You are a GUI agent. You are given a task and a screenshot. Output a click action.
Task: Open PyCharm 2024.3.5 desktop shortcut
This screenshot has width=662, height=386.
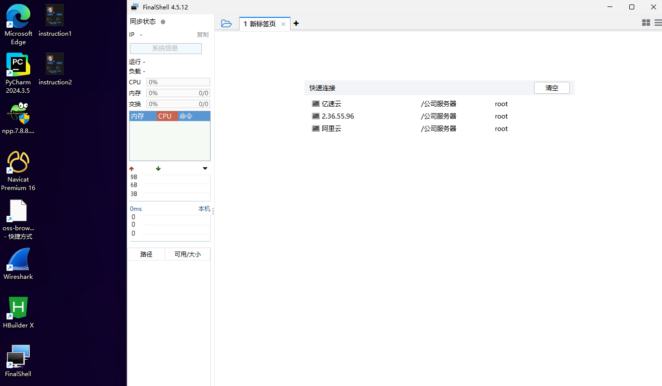(x=18, y=73)
